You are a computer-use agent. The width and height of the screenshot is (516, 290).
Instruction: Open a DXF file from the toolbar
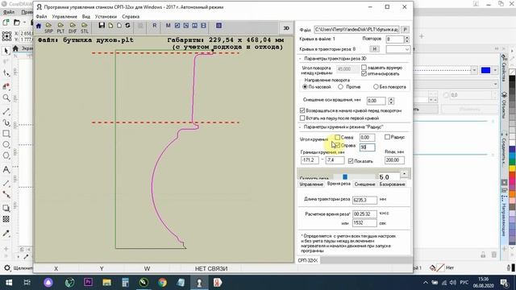tap(73, 28)
